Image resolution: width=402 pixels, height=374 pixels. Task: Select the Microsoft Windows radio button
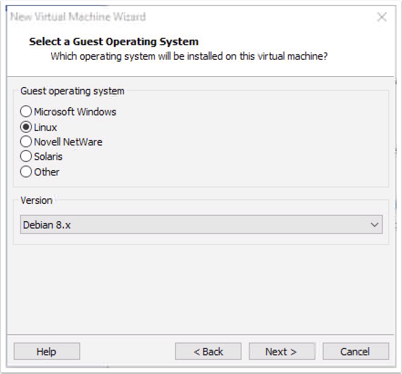tap(26, 112)
